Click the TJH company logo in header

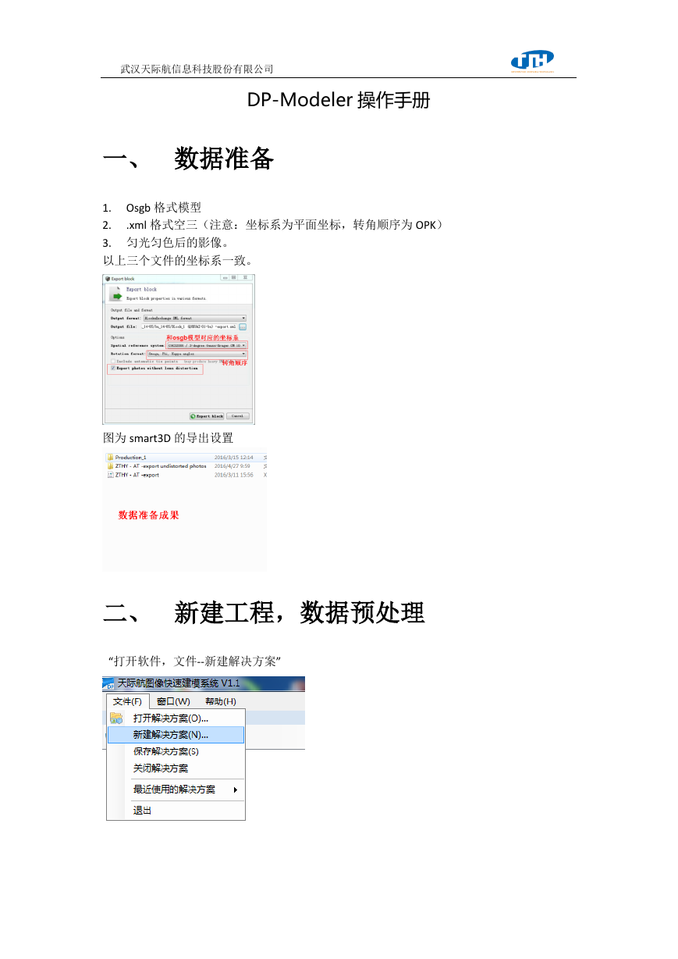[x=532, y=61]
